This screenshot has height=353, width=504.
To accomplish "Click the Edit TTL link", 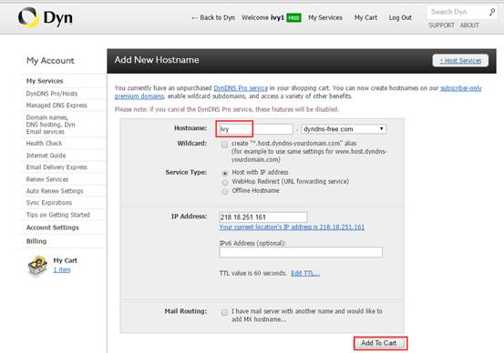I will click(x=305, y=273).
